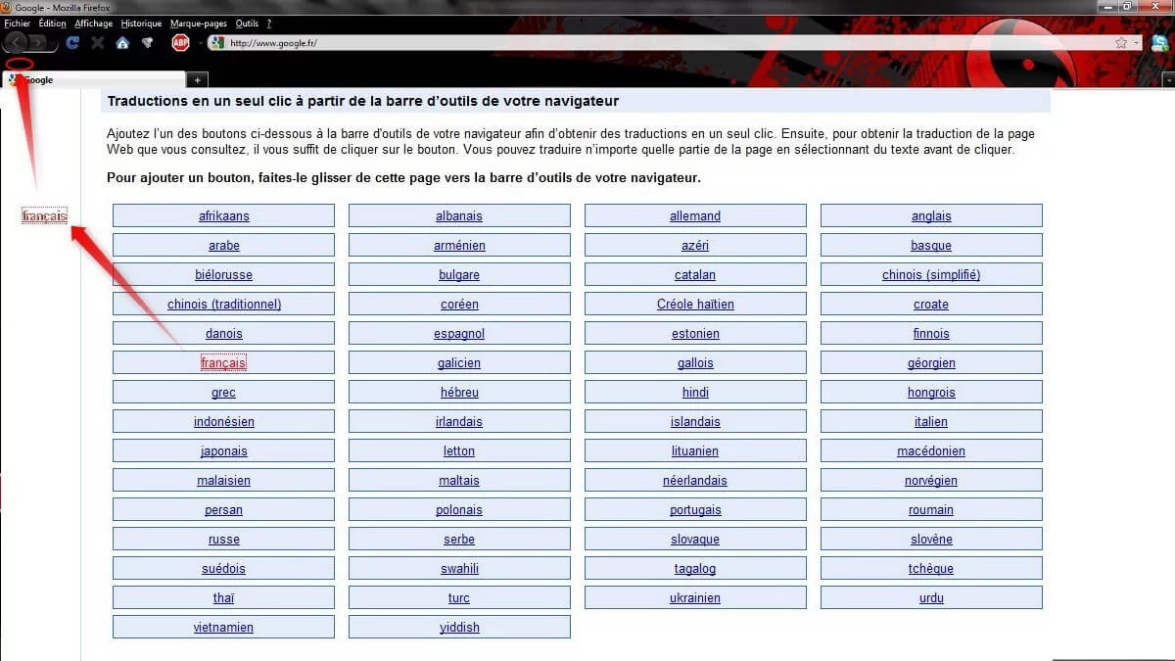Click the japonais translation link
The width and height of the screenshot is (1175, 661).
coord(224,451)
